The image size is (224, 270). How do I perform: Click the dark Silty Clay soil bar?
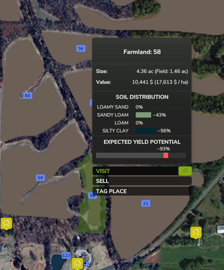[x=146, y=131]
